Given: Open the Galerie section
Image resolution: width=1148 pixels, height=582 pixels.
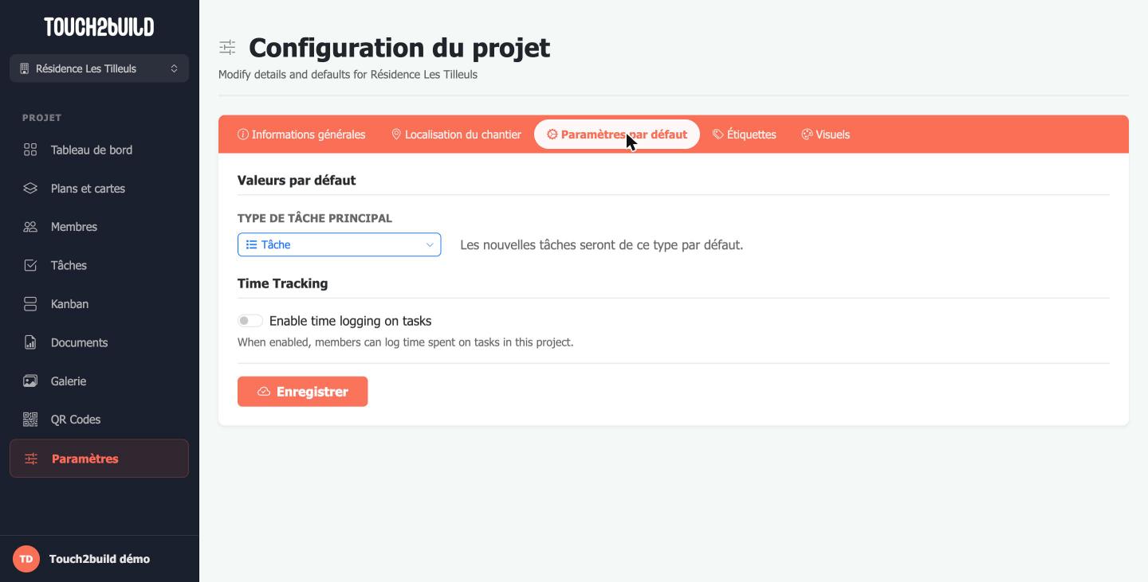Looking at the screenshot, I should tap(99, 381).
